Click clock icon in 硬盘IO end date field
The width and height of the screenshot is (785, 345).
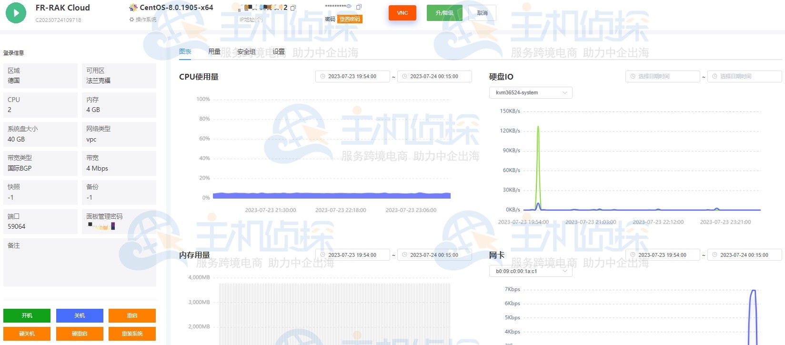[x=715, y=76]
